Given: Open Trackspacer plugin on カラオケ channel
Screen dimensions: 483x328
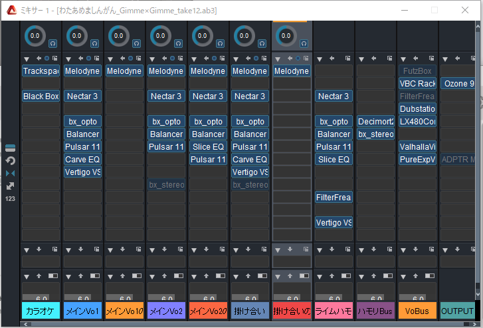Looking at the screenshot, I should [41, 71].
